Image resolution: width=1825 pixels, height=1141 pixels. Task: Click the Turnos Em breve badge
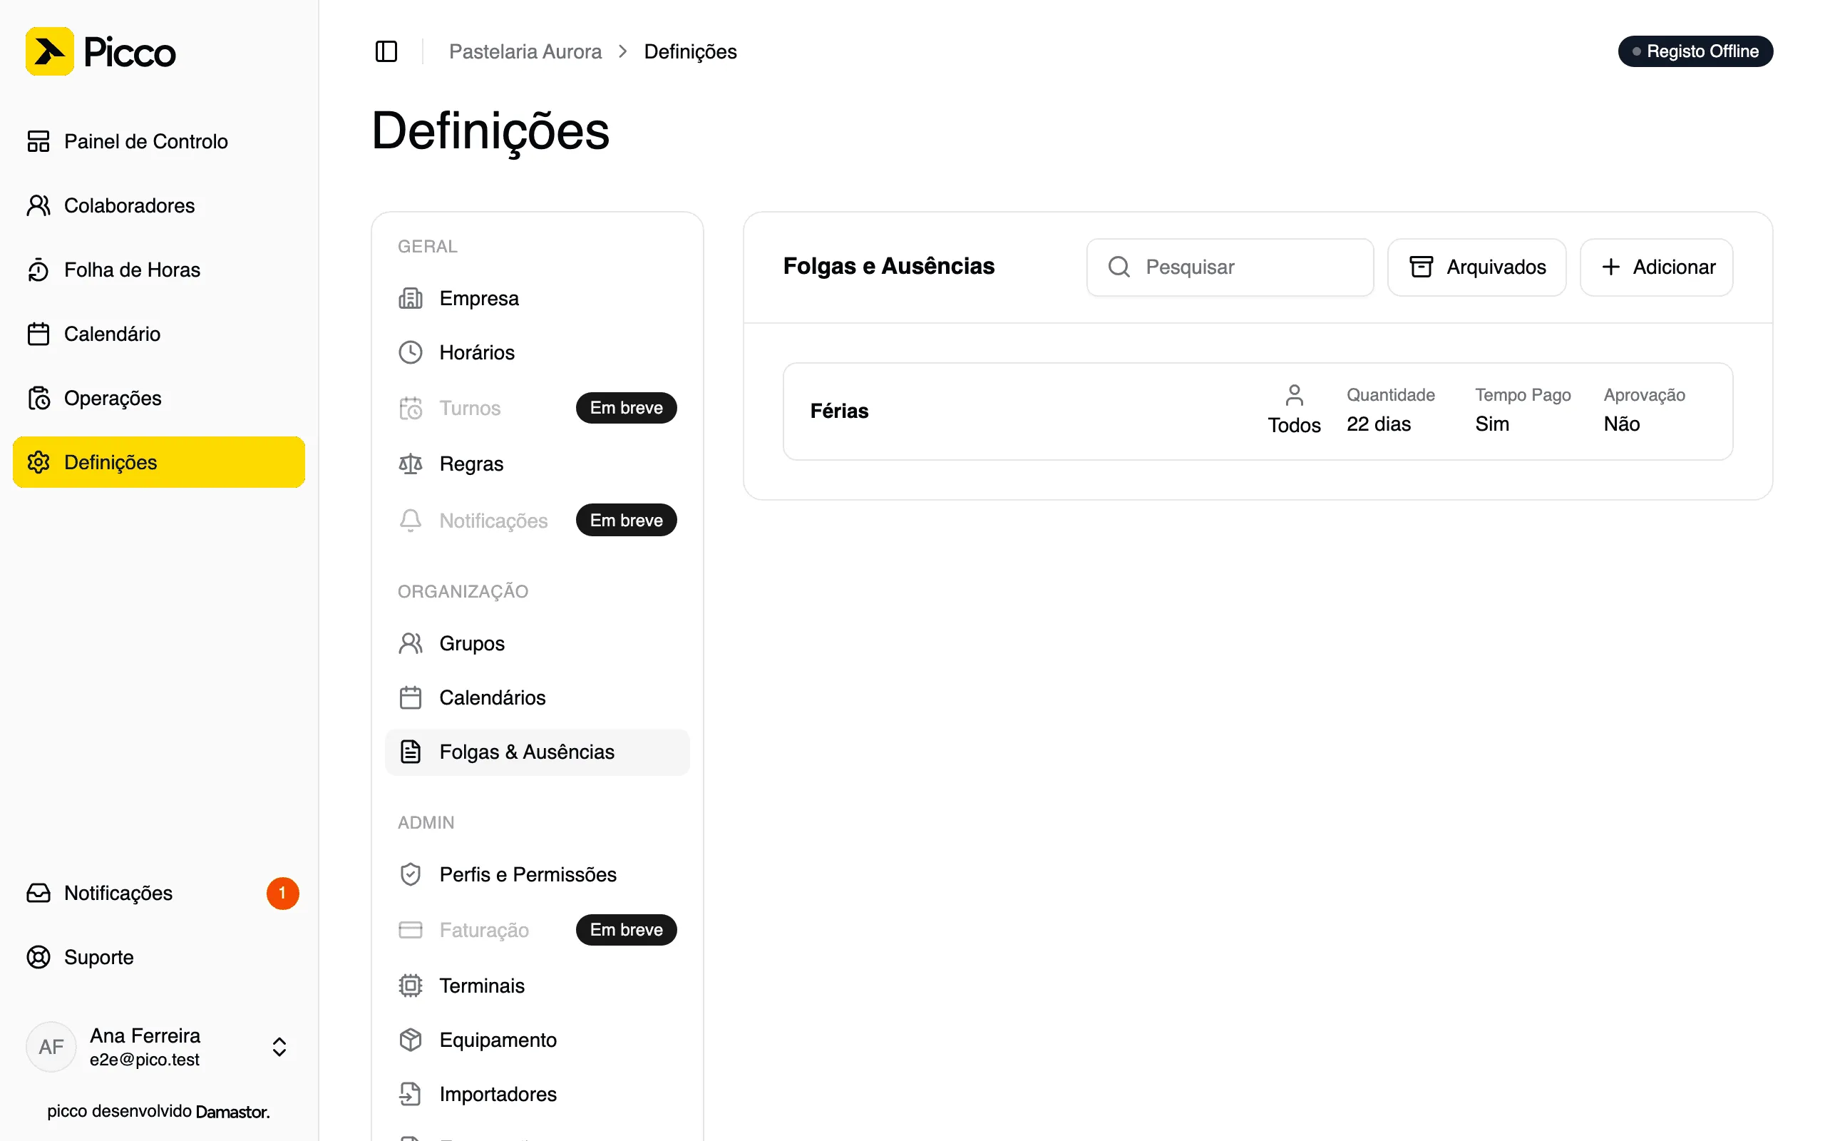(626, 407)
